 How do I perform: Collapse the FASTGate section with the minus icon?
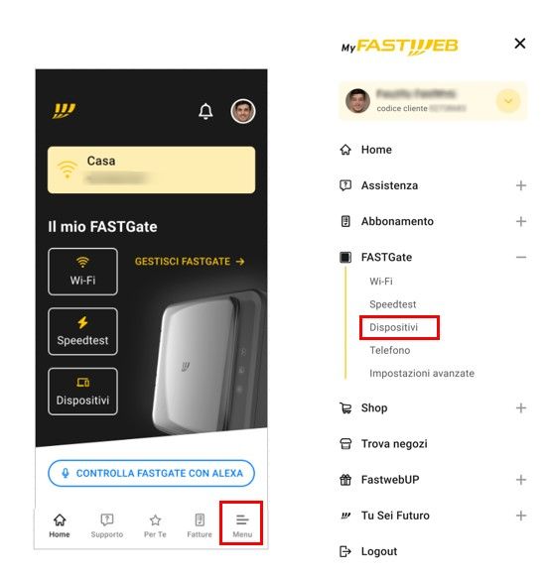[x=521, y=257]
